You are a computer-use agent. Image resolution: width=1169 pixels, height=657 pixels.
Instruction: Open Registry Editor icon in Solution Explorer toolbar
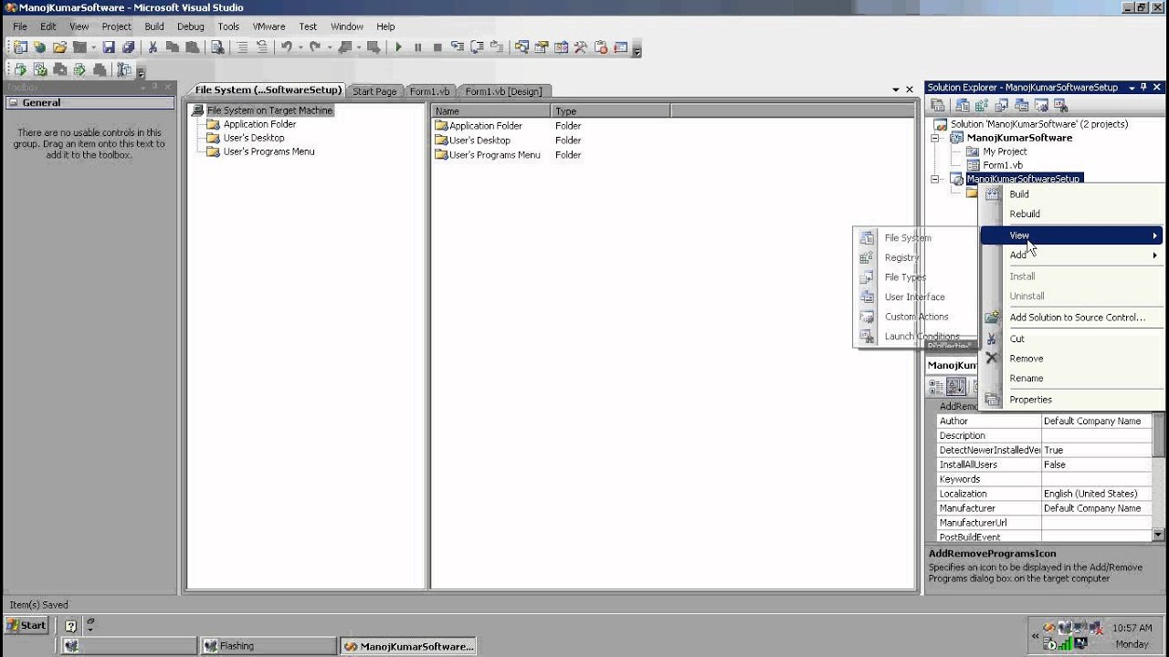[x=981, y=106]
